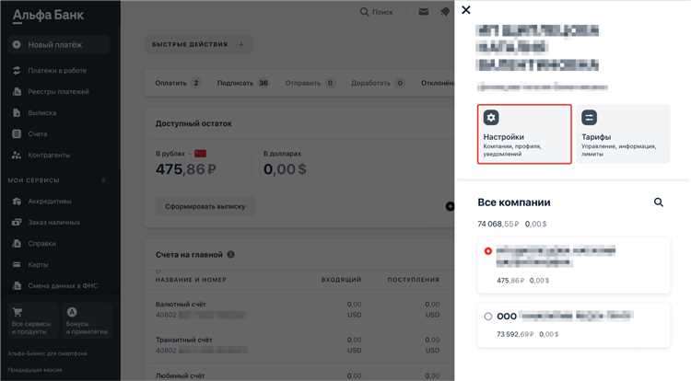Open Тарифы management and limits card
The width and height of the screenshot is (691, 381).
pos(623,134)
